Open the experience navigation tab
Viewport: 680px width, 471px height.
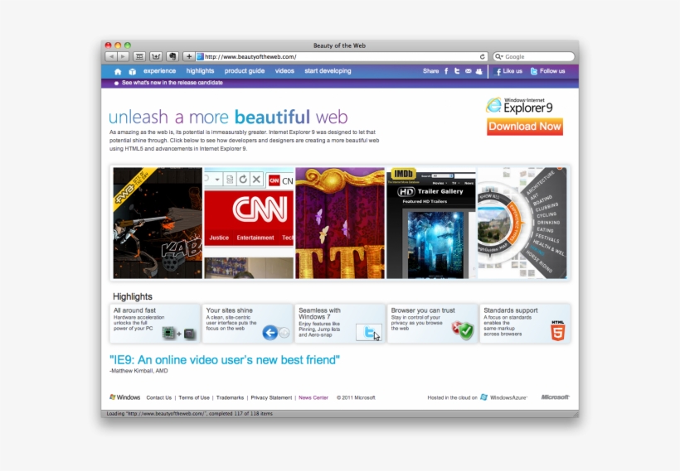(x=159, y=71)
